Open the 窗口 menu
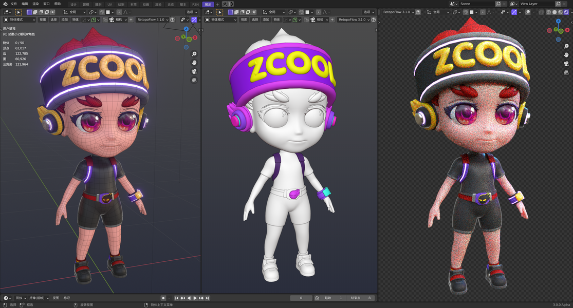The width and height of the screenshot is (573, 308). click(46, 4)
